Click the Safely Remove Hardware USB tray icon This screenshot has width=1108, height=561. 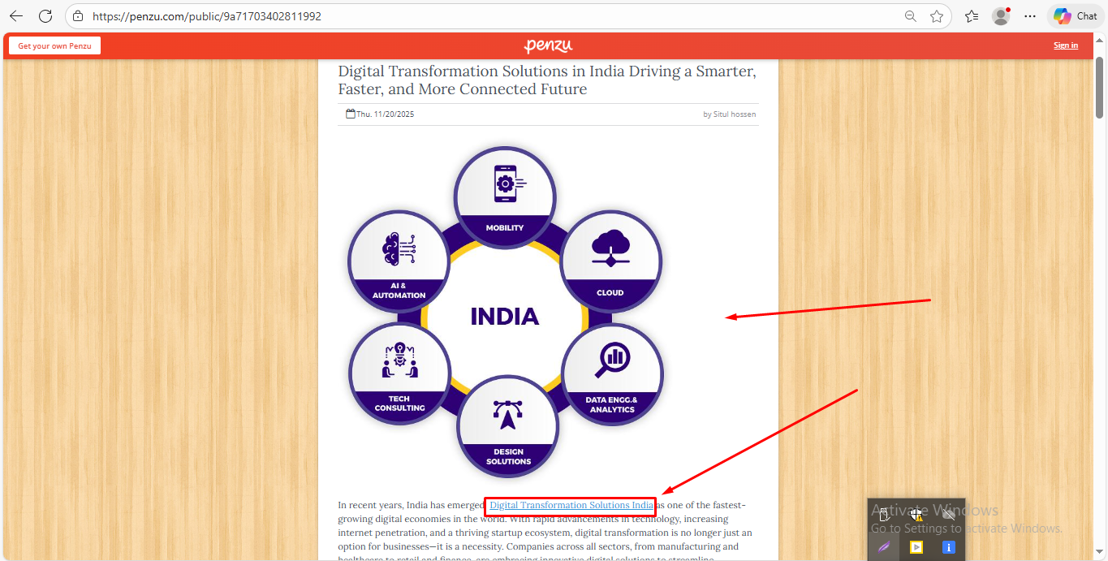[884, 515]
